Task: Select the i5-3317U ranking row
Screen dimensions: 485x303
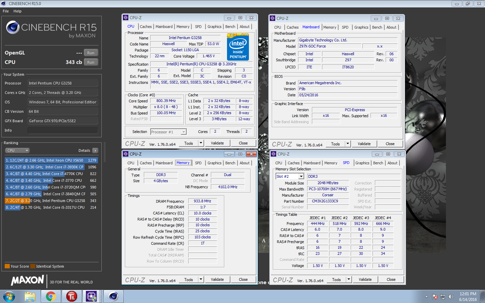Action: (x=51, y=207)
